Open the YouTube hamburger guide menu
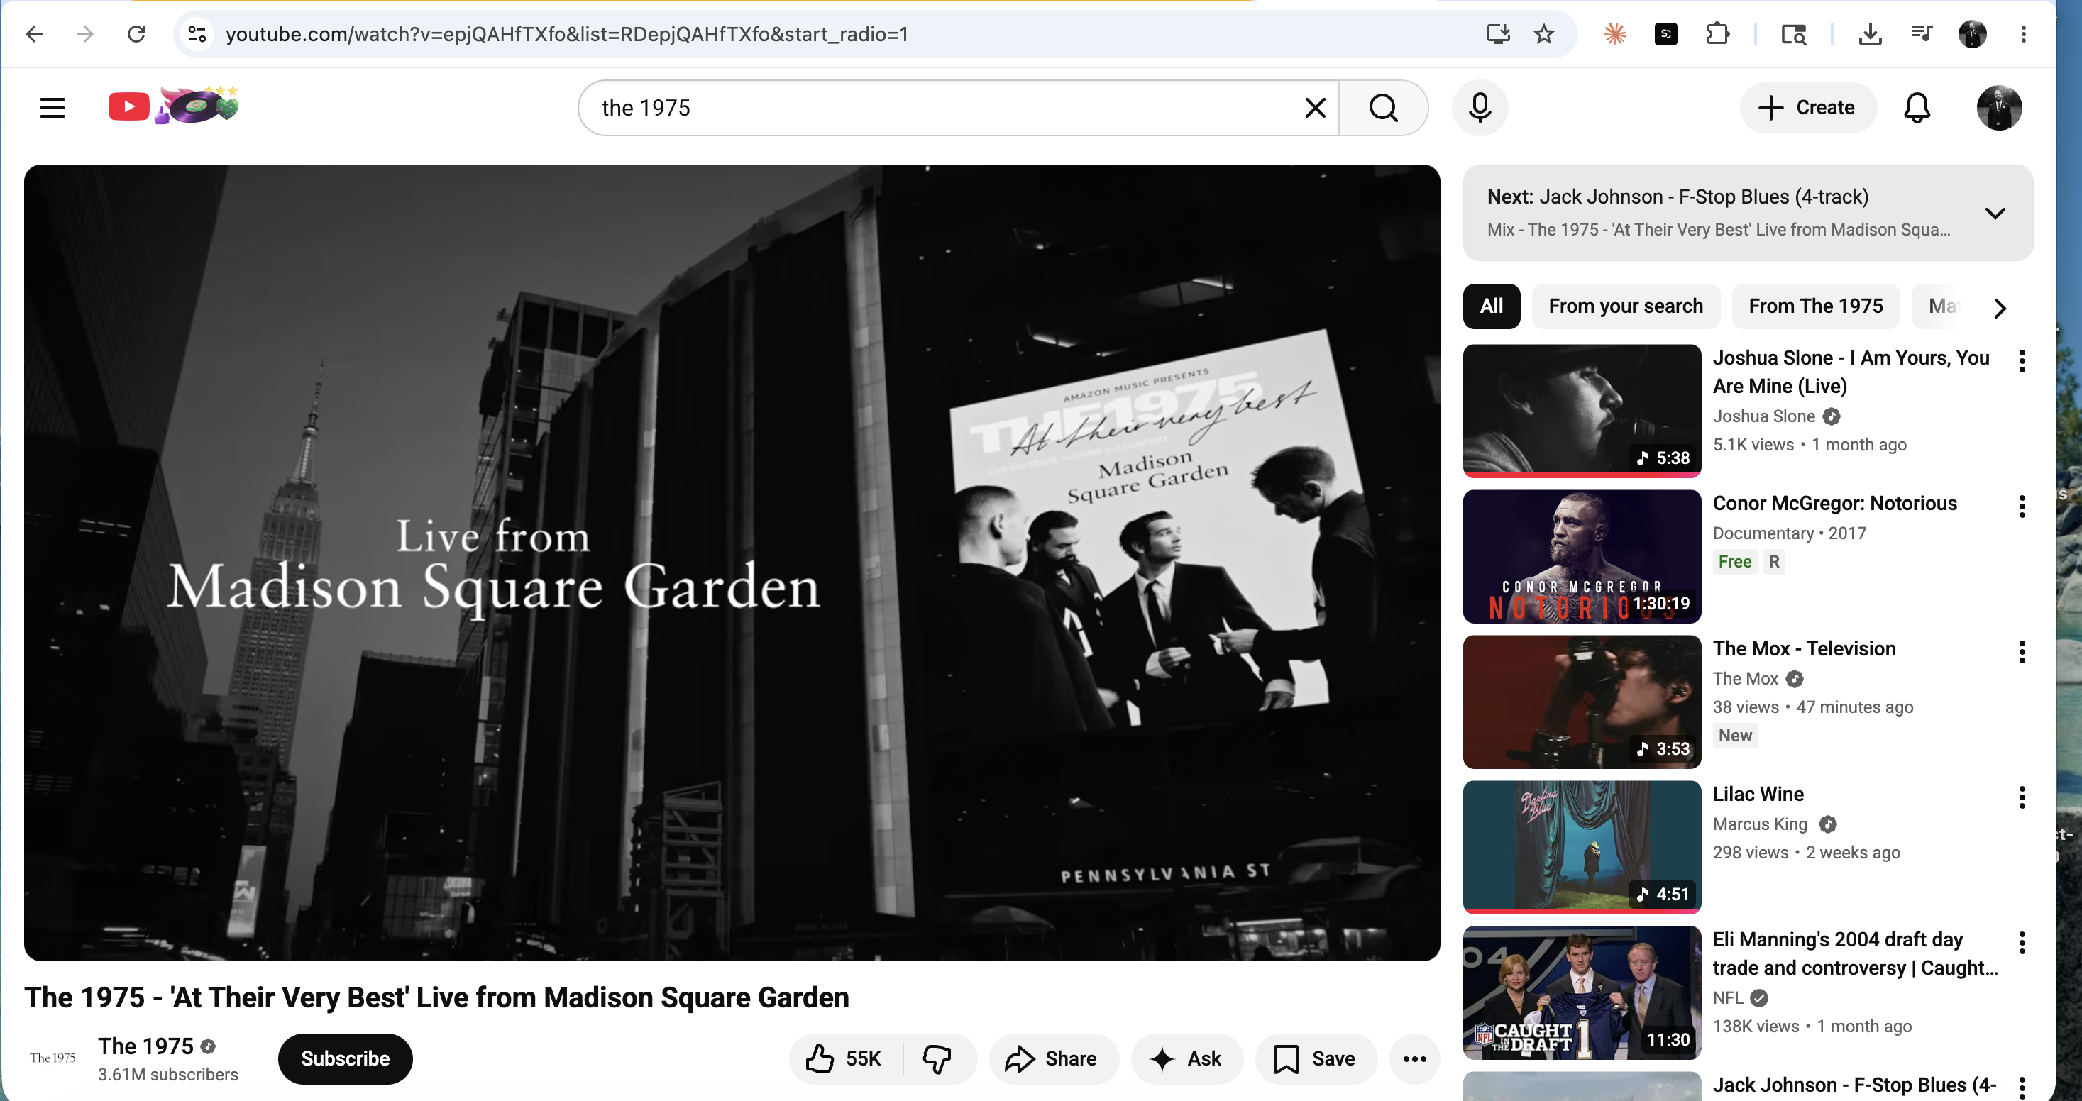Image resolution: width=2082 pixels, height=1101 pixels. point(53,107)
